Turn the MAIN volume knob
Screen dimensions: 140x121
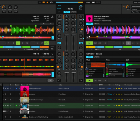tap(81, 7)
